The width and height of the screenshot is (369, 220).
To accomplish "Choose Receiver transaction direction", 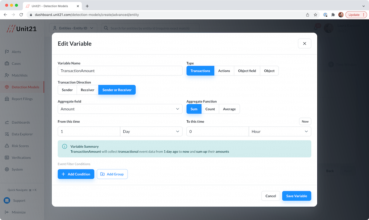I will [87, 90].
